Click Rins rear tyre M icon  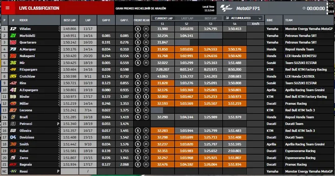pos(146,83)
